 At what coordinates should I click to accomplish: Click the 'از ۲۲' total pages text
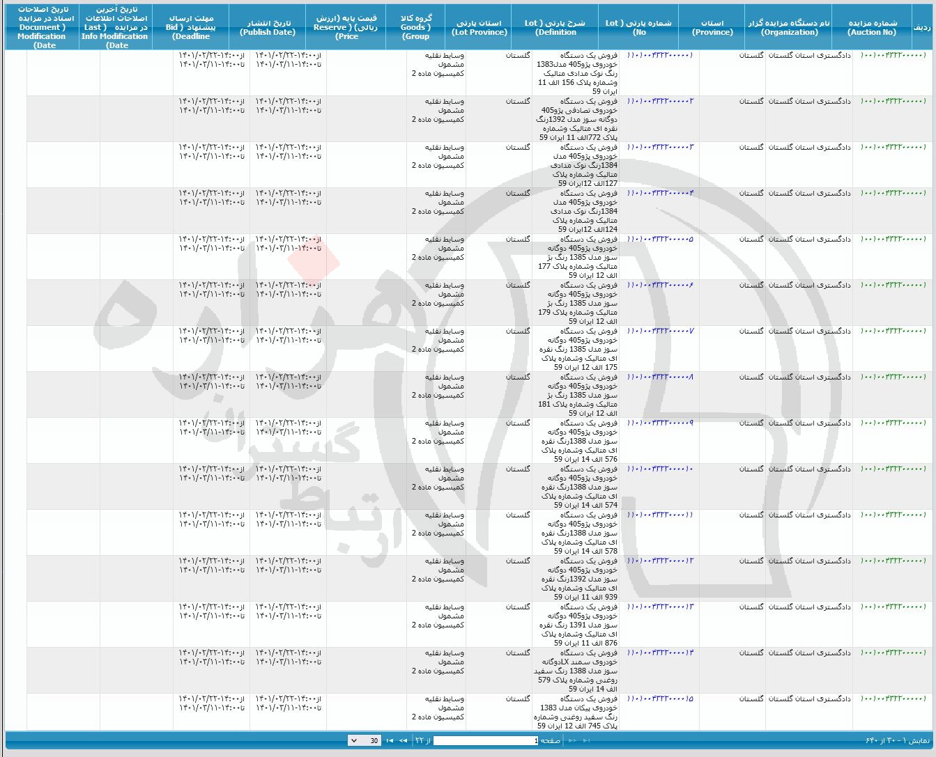click(423, 740)
